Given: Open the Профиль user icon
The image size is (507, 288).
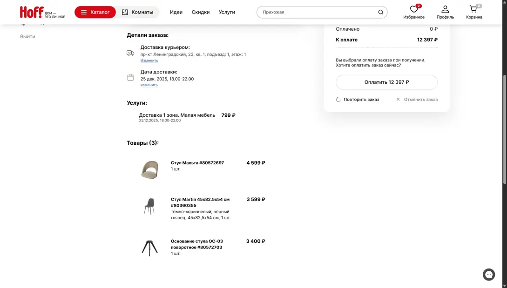Looking at the screenshot, I should [x=445, y=9].
